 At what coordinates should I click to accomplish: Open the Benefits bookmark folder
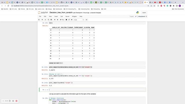pyautogui.click(x=5, y=9)
